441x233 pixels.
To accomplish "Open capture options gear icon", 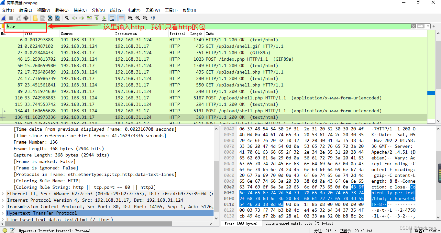I will 26,18.
